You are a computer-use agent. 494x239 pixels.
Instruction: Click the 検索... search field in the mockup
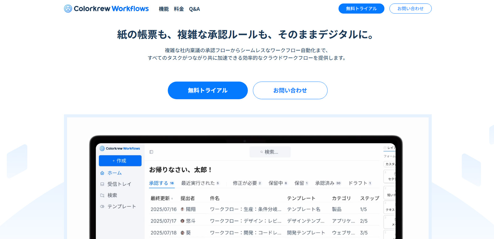270,152
